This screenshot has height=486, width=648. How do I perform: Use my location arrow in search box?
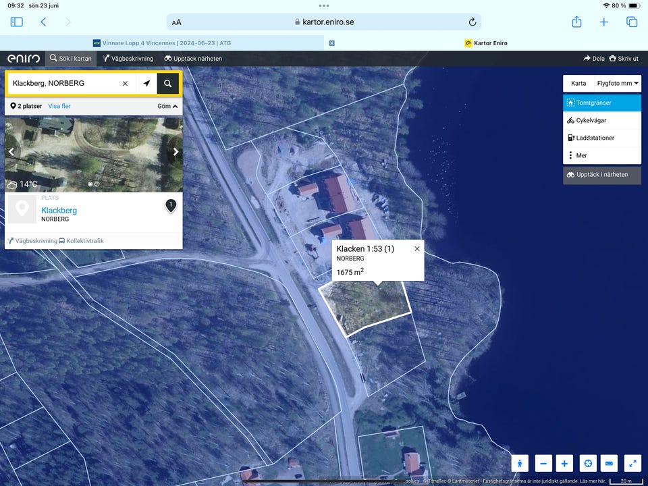(x=146, y=84)
